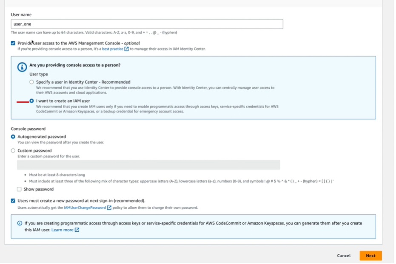The height and width of the screenshot is (264, 396).
Task: Enable the Show password checkbox
Action: pyautogui.click(x=19, y=189)
